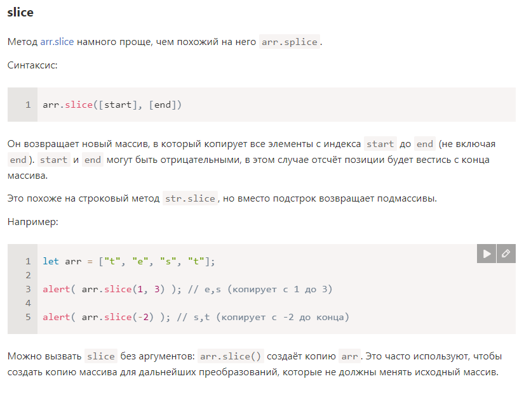Image resolution: width=524 pixels, height=393 pixels.
Task: Click inline code arr.splice
Action: coord(290,42)
